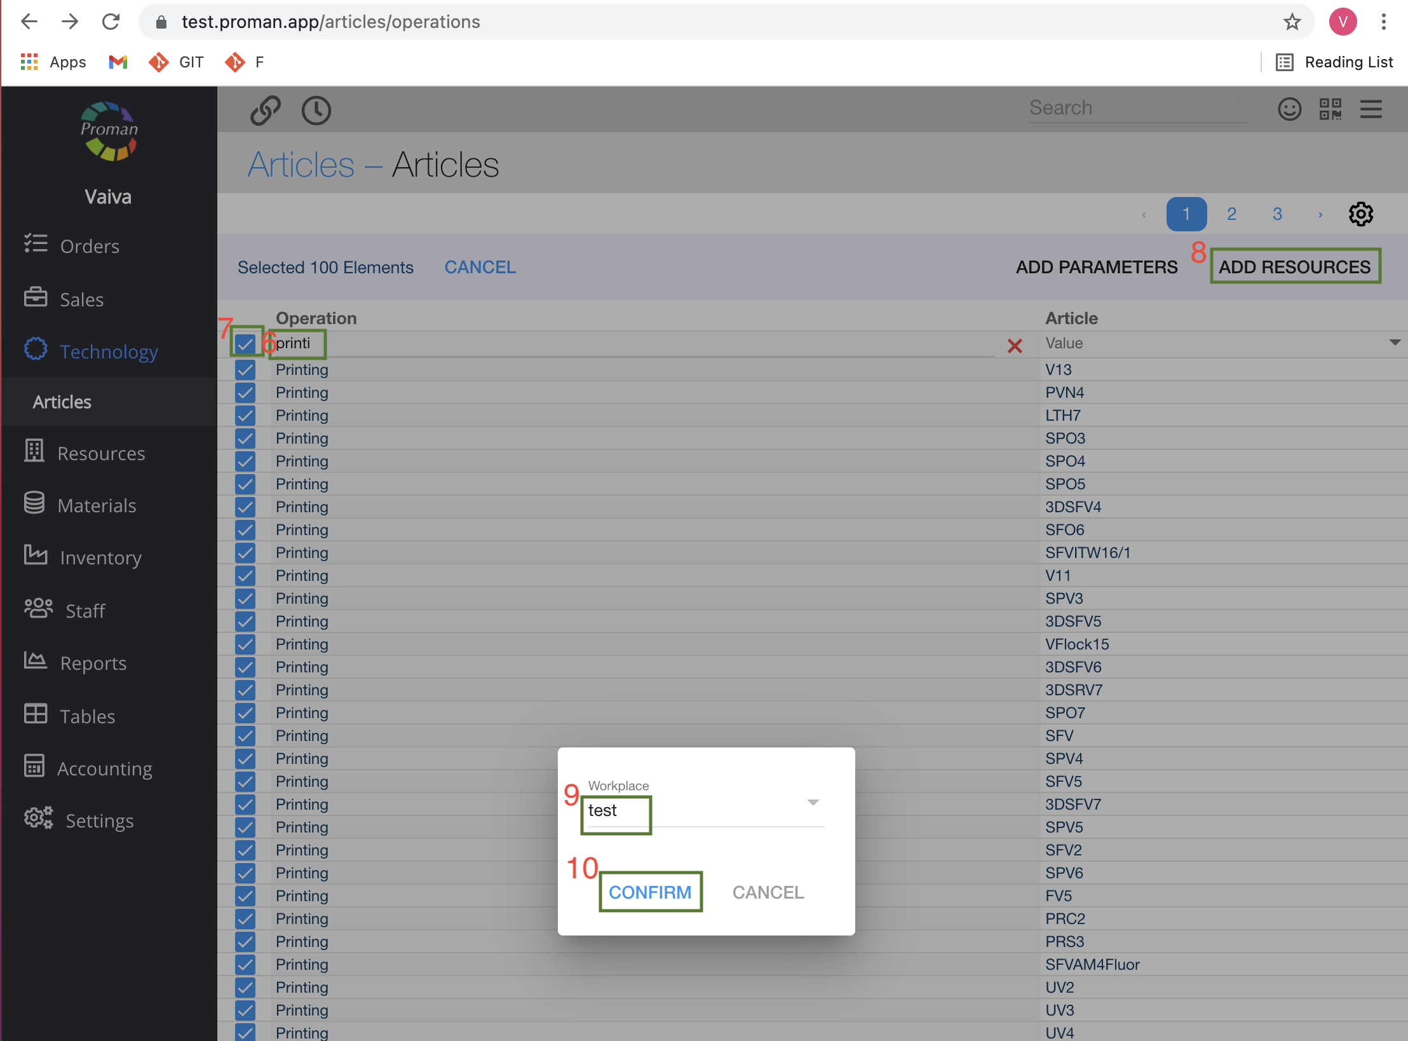Viewport: 1408px width, 1041px height.
Task: Go to pagination page 2
Action: click(x=1231, y=214)
